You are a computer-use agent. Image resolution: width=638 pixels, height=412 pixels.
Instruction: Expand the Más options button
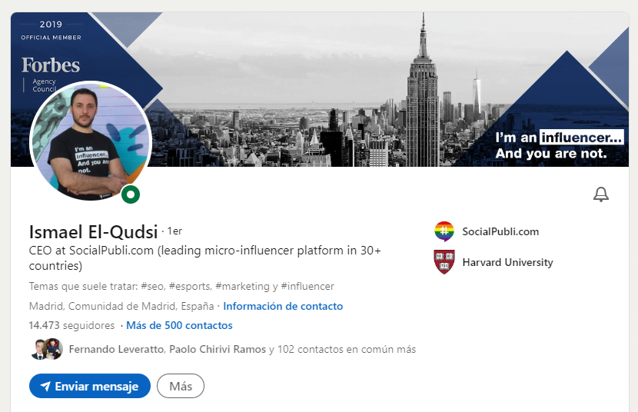(x=181, y=386)
